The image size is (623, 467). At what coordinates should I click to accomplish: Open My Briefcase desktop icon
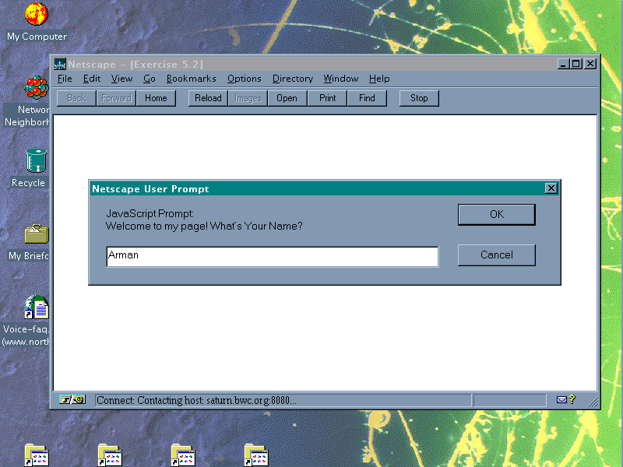[36, 233]
